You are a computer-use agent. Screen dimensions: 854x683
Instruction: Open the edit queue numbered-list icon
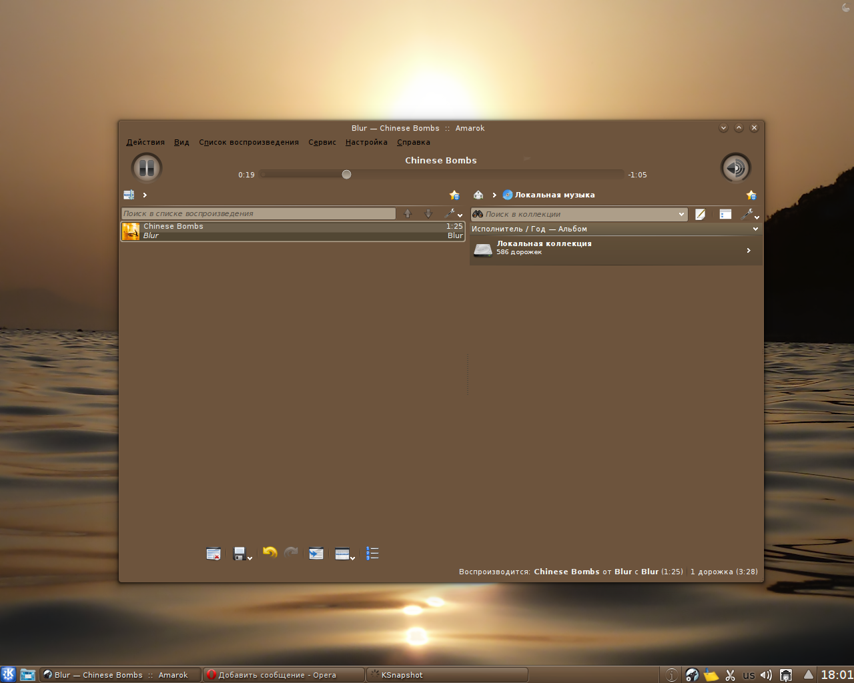pos(372,554)
